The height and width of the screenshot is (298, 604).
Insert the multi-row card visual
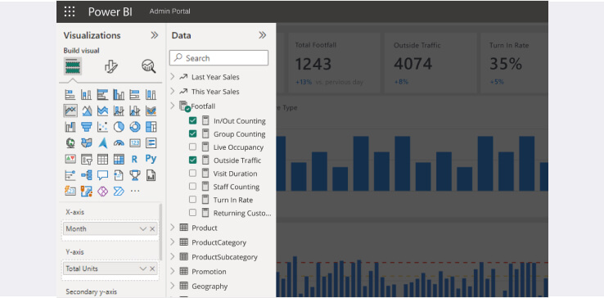(x=151, y=143)
